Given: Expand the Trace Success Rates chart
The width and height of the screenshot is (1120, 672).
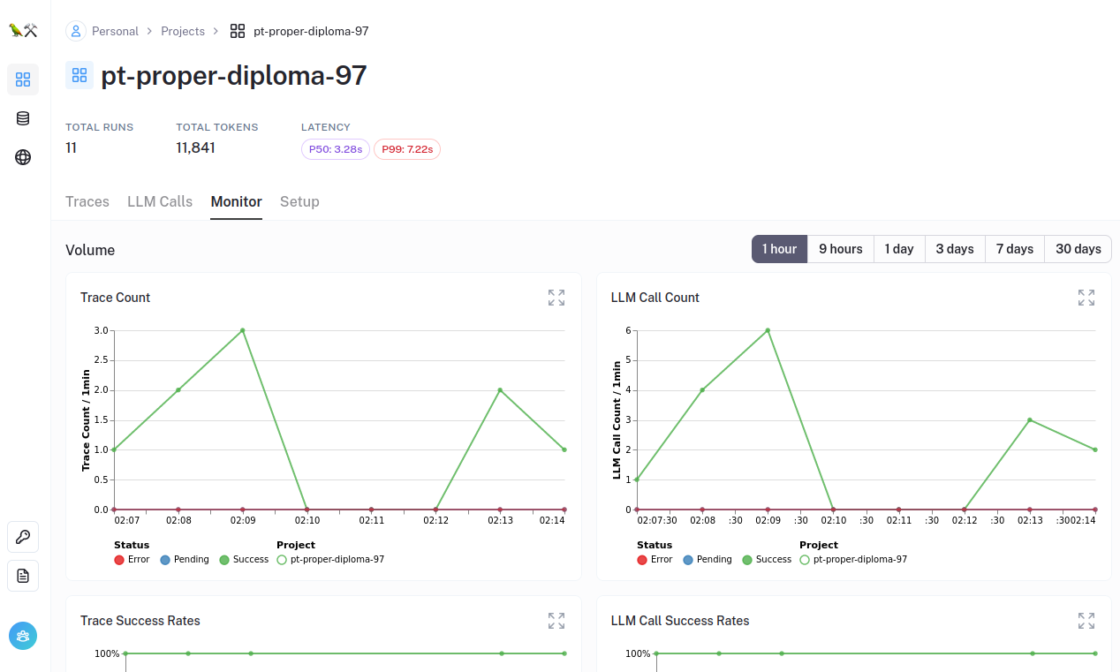Looking at the screenshot, I should 556,621.
